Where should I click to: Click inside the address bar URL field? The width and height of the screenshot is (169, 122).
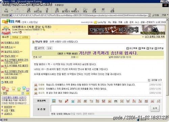tap(79, 15)
